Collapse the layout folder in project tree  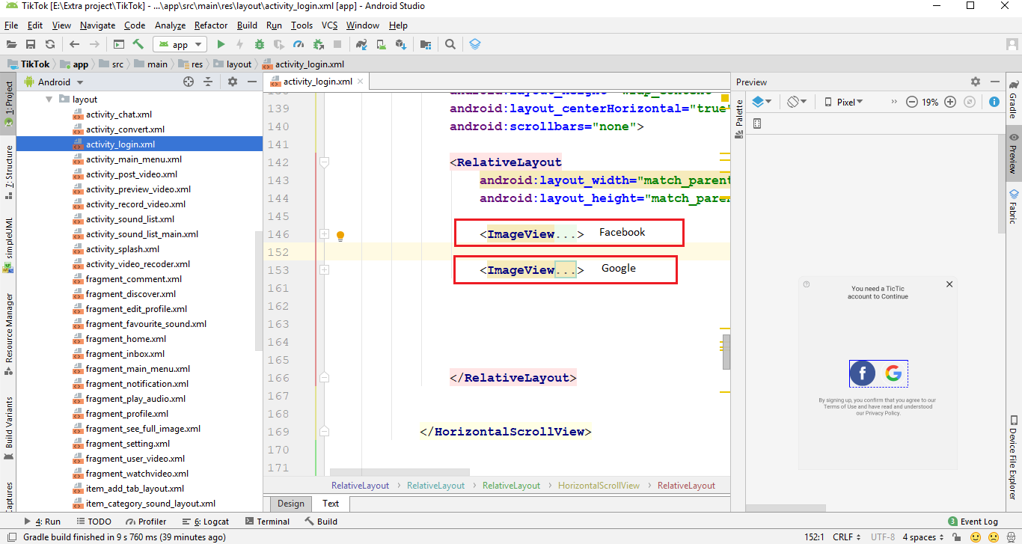[49, 100]
